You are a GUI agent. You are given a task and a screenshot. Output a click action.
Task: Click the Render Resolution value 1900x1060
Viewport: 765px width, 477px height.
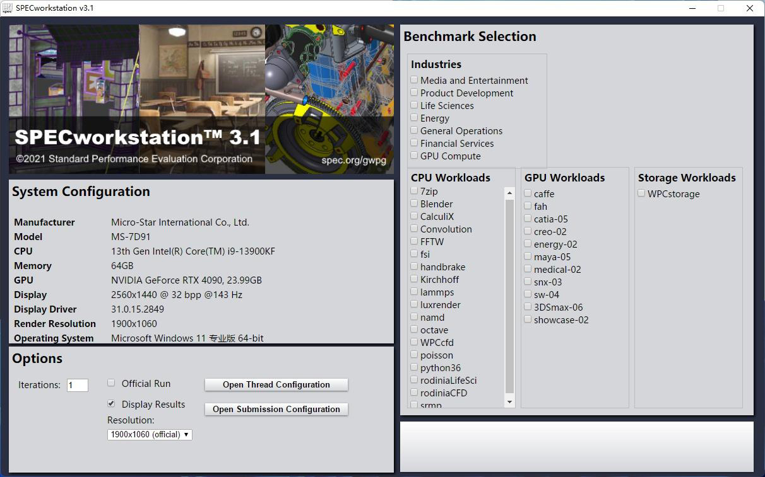[x=134, y=323]
